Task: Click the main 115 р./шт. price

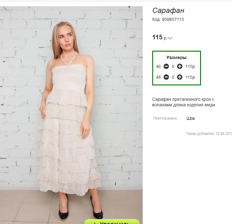Action: [x=163, y=37]
